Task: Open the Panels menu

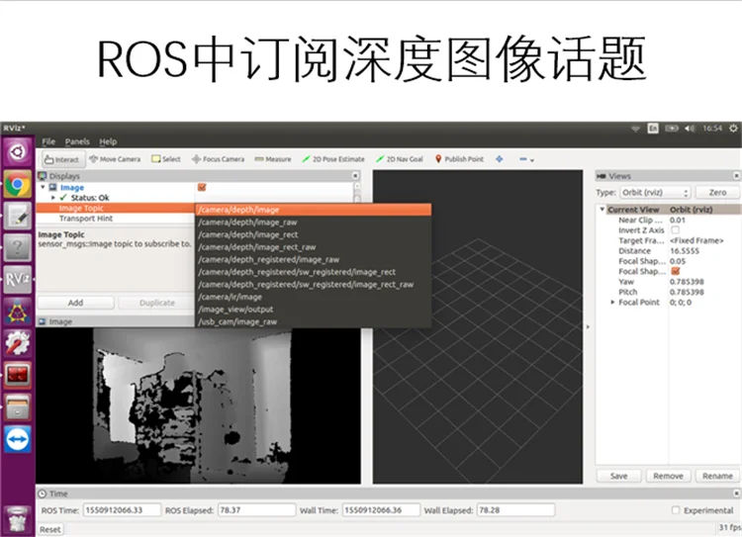Action: point(77,141)
